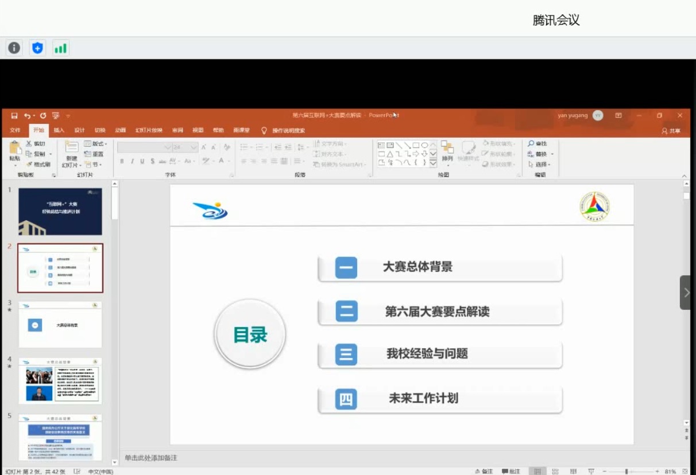Click the Save icon in quick access toolbar
Viewport: 696px width, 475px height.
(14, 115)
